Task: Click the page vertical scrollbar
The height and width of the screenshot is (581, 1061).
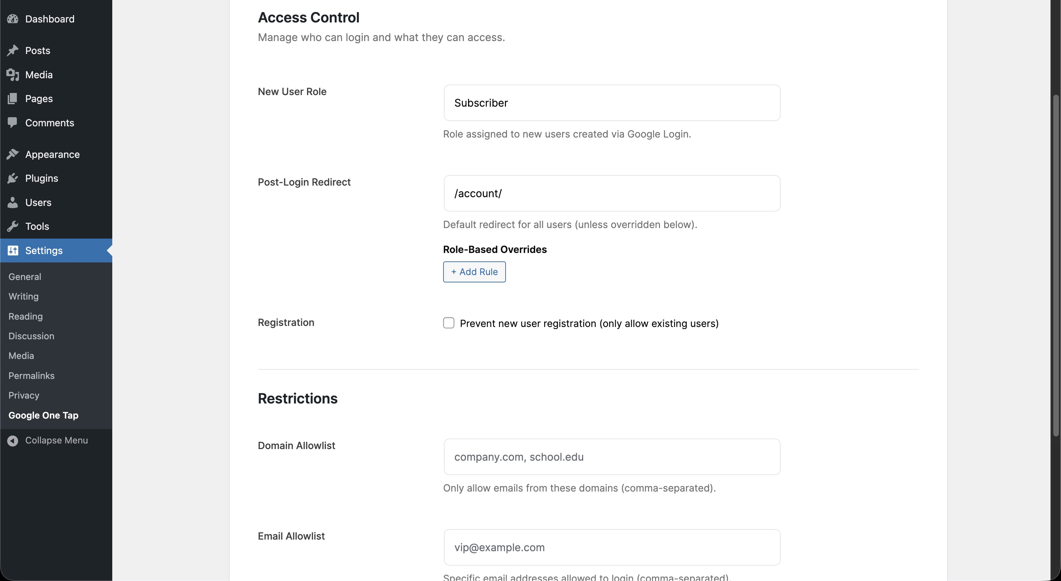Action: 1055,263
